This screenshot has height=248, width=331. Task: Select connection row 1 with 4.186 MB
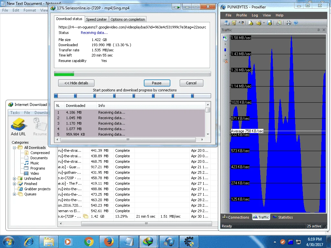(x=130, y=112)
